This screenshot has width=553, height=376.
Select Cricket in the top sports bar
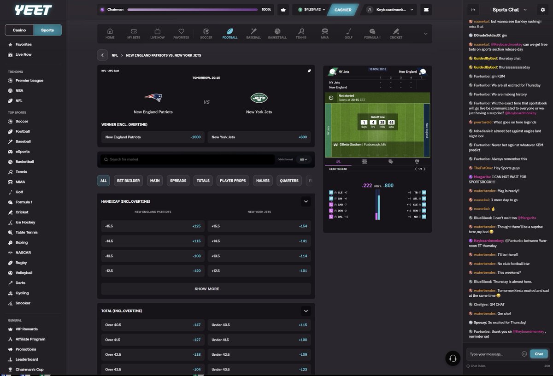[x=396, y=34]
